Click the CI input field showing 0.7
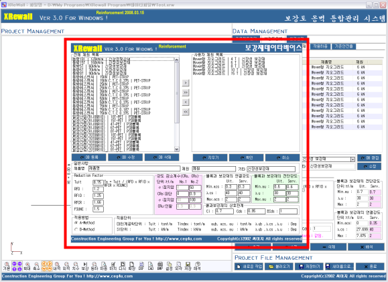This screenshot has height=282, width=388. 224,211
